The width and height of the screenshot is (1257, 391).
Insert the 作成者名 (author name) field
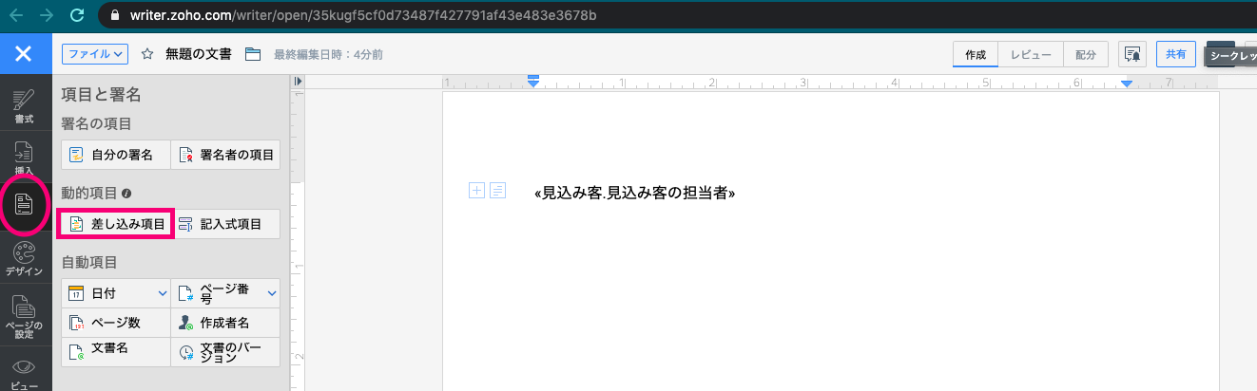(225, 323)
